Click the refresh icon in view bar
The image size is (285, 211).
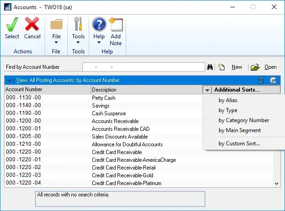(x=261, y=80)
